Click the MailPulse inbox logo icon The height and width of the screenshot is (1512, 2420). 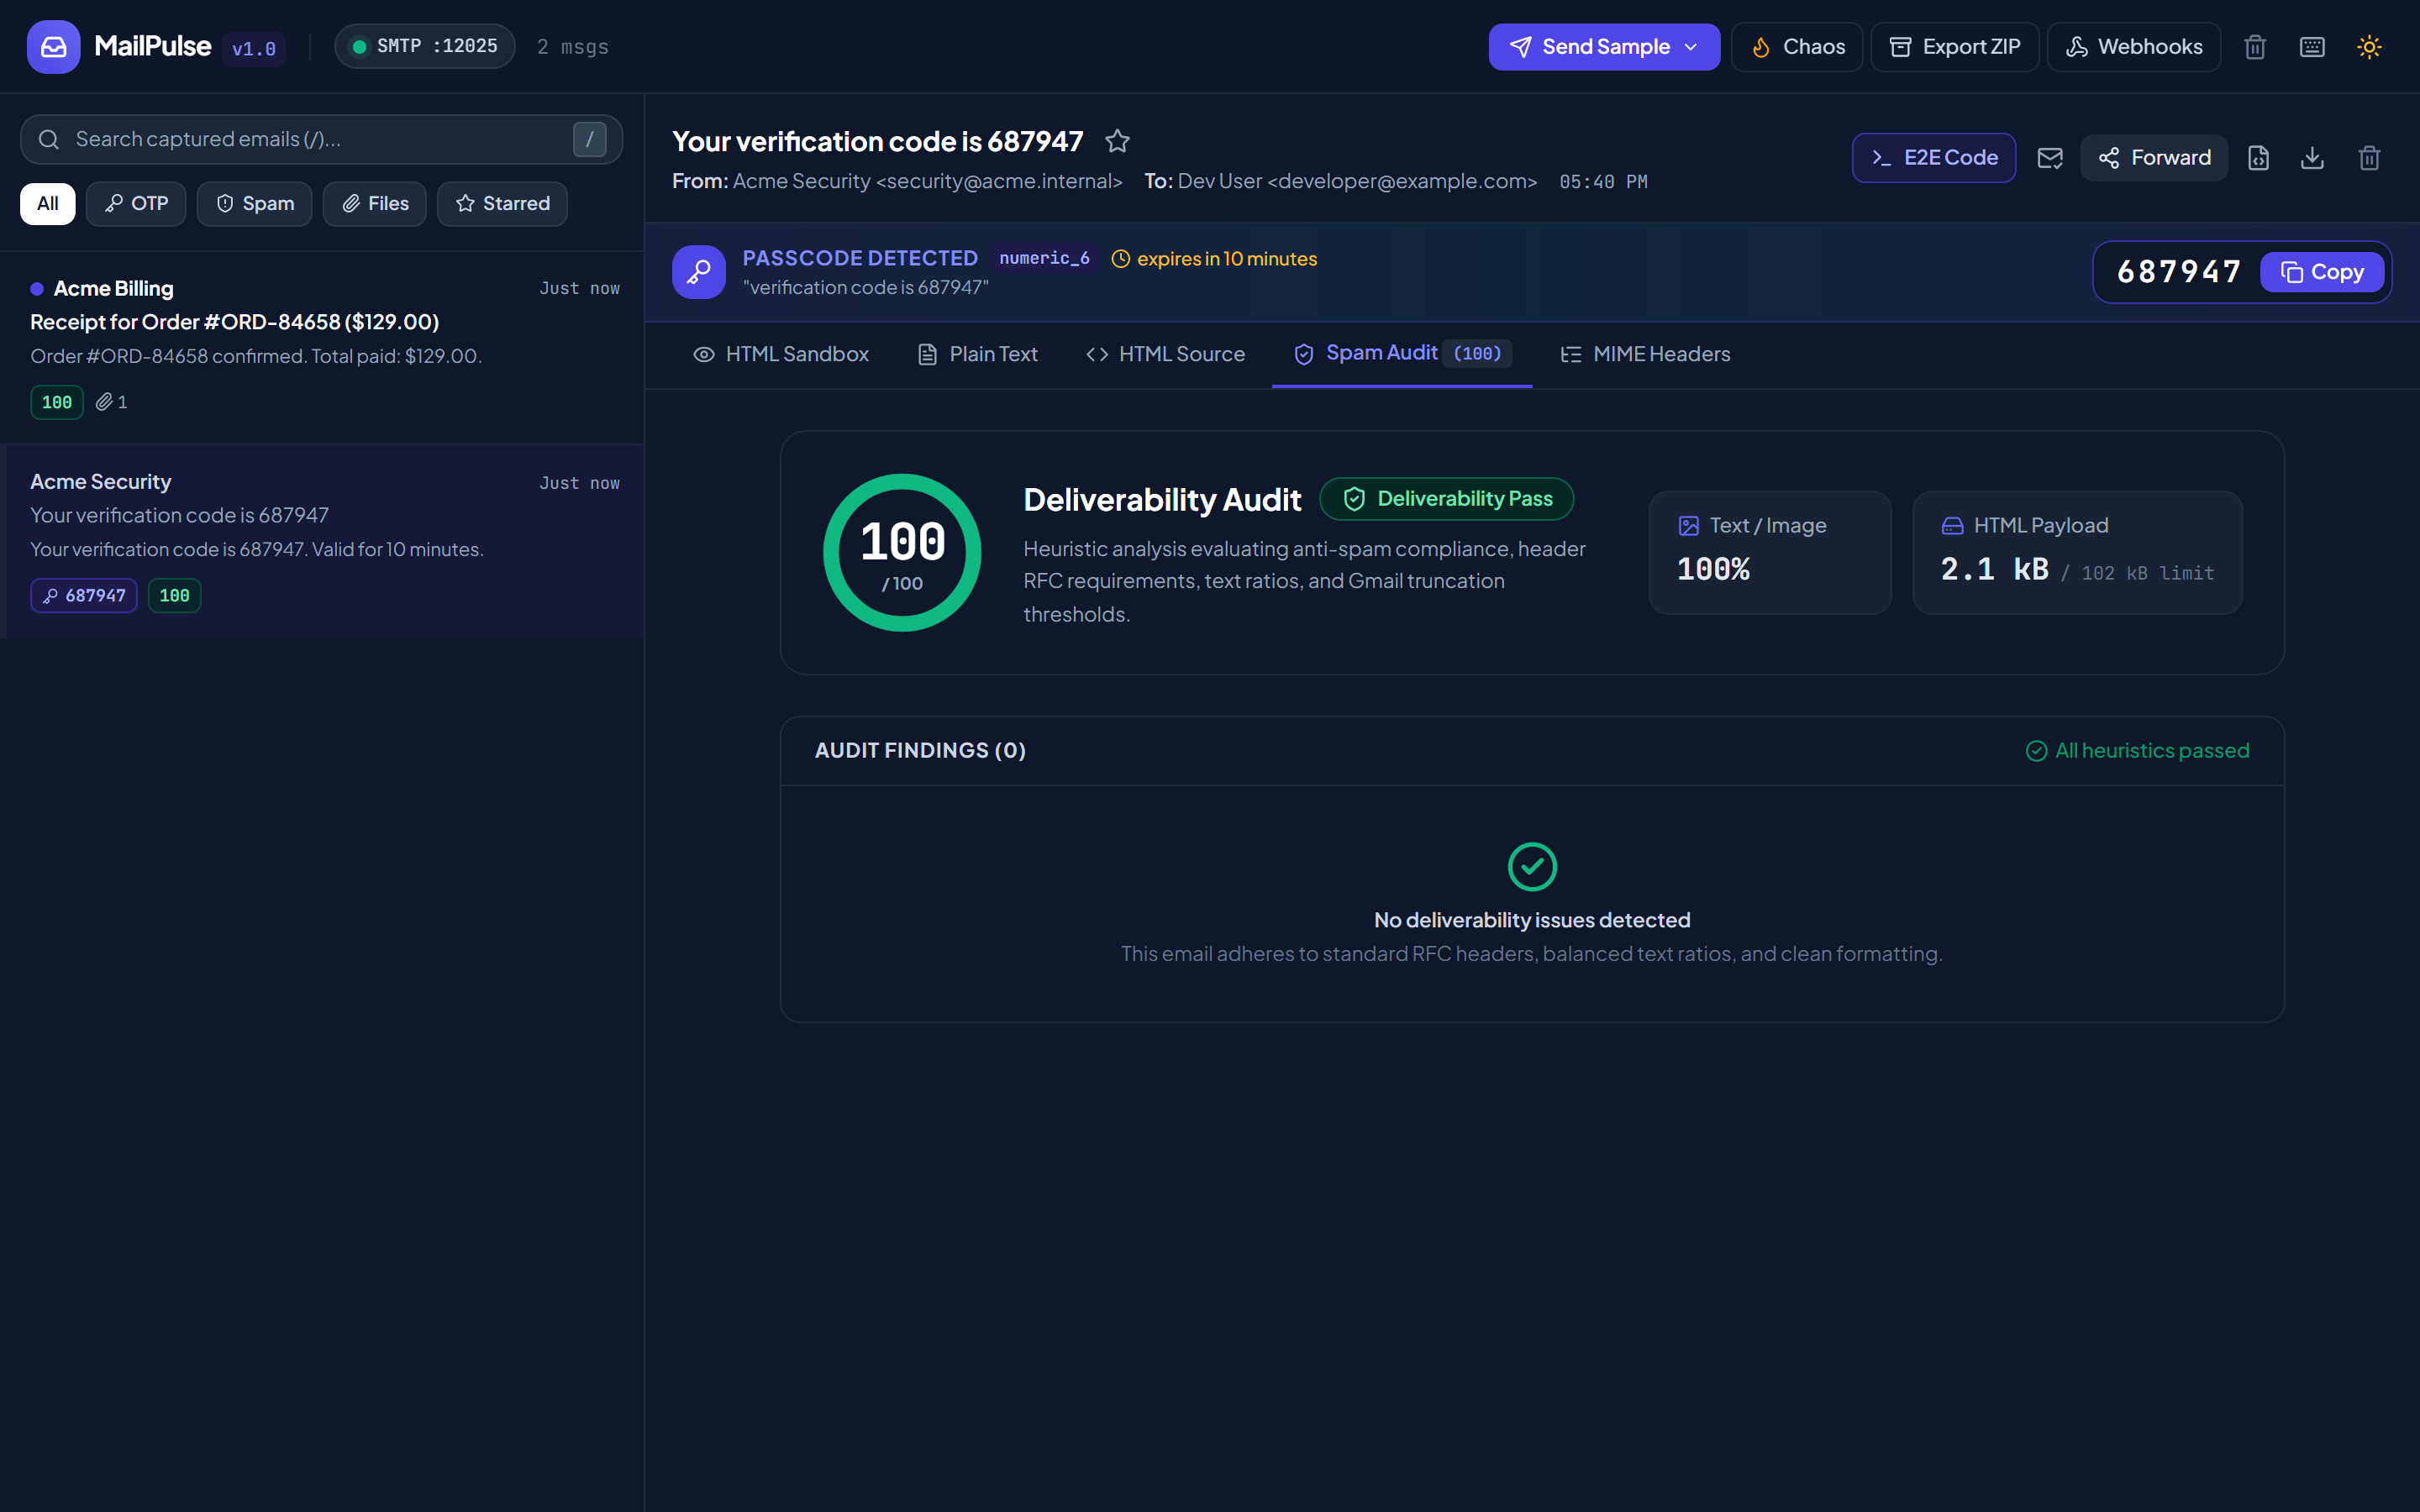pos(53,47)
